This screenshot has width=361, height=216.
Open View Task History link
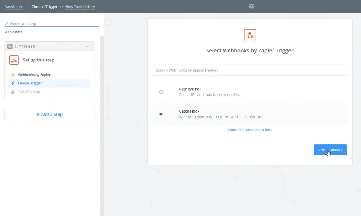click(80, 7)
